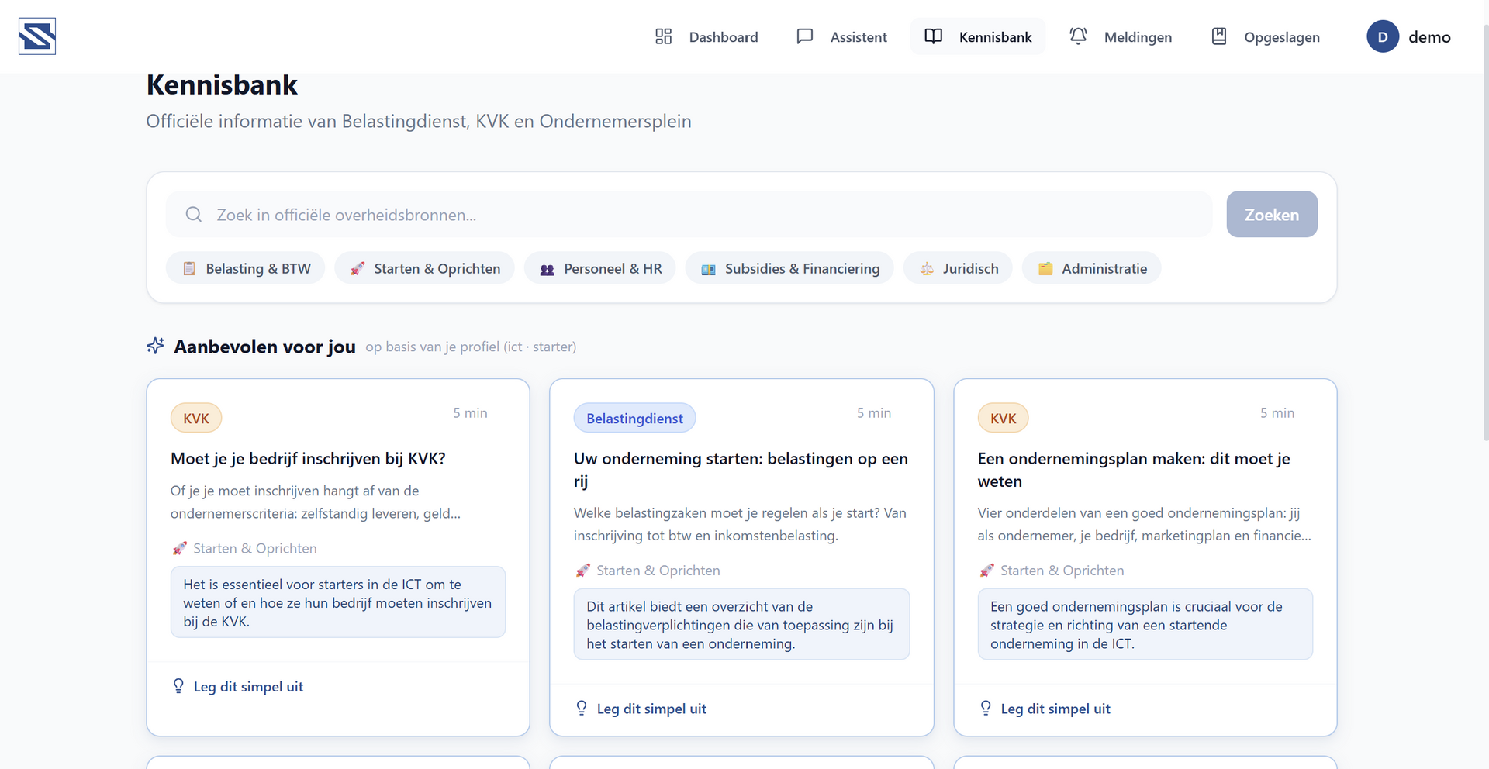Click the sparkle icon beside Aanbevolen voor jou
Image resolution: width=1489 pixels, height=769 pixels.
click(156, 346)
